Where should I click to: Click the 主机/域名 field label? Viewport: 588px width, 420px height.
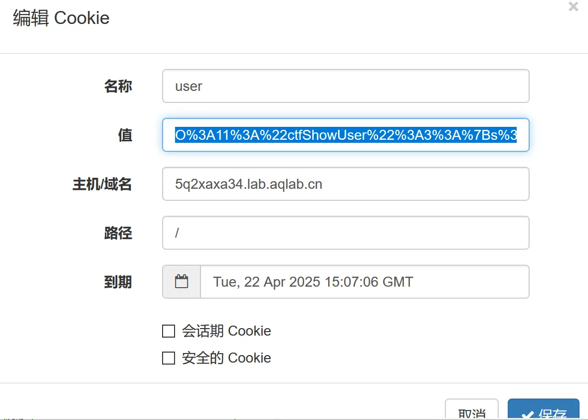click(102, 184)
